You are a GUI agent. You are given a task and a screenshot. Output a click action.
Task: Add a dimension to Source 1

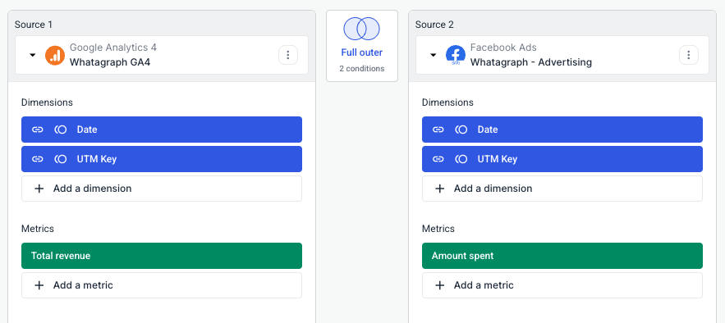(x=162, y=189)
